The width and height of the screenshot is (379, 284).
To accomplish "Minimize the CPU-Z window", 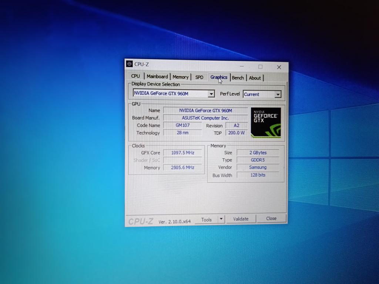I will coord(242,66).
